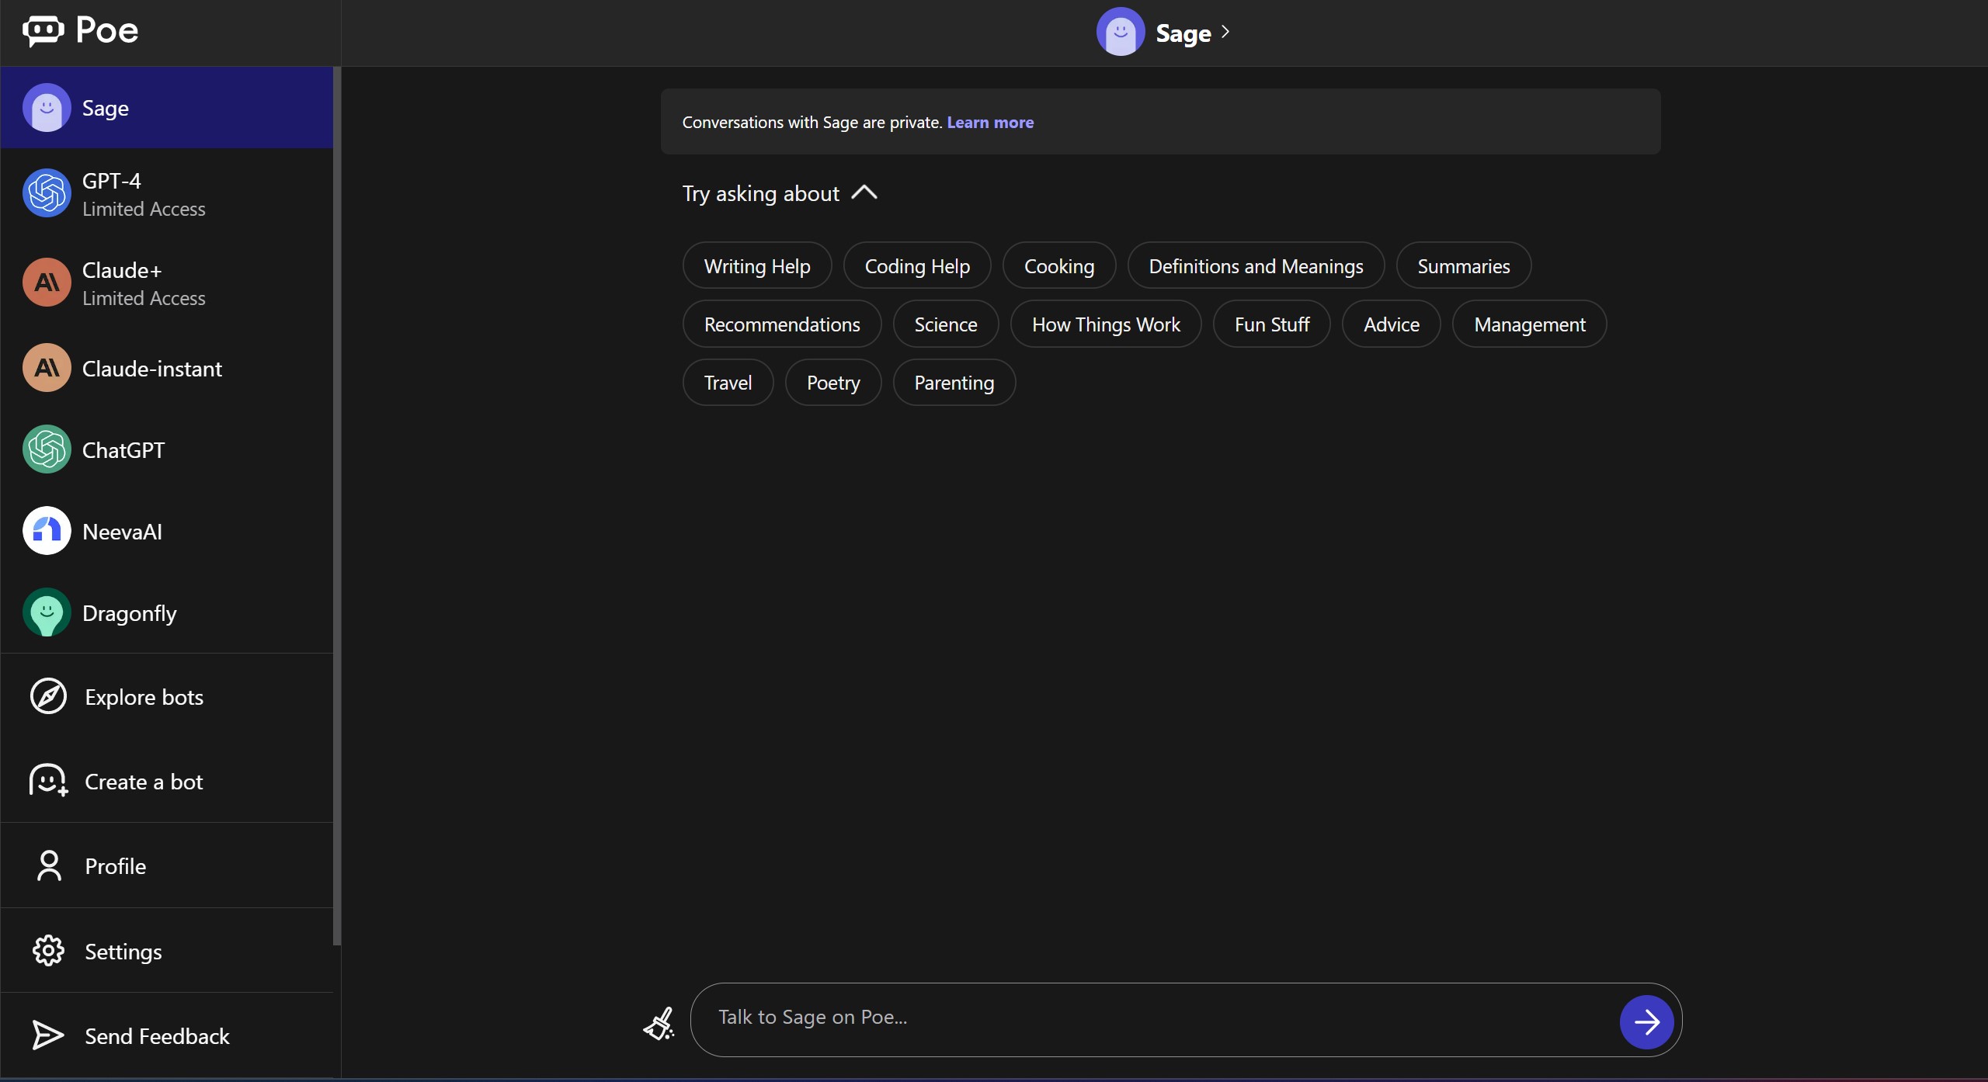Select the ChatGPT bot icon

coord(45,449)
